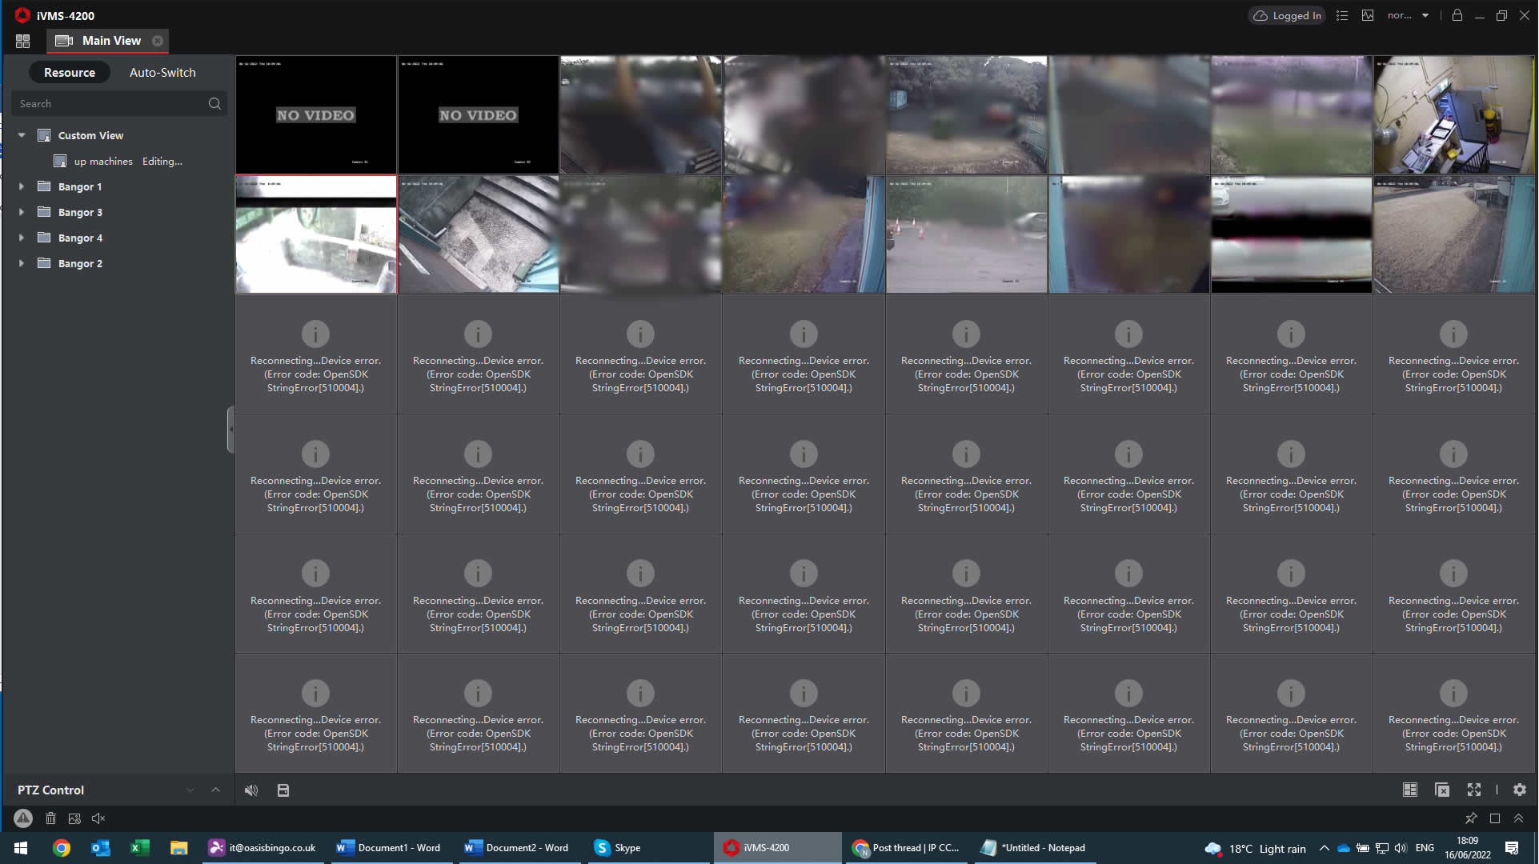This screenshot has height=864, width=1539.
Task: Open the user account dropdown arrow
Action: tap(1425, 16)
